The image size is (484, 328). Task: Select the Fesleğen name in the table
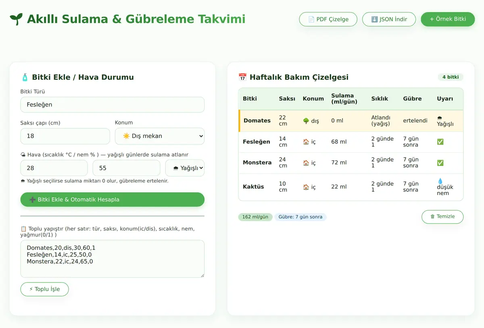tap(257, 142)
